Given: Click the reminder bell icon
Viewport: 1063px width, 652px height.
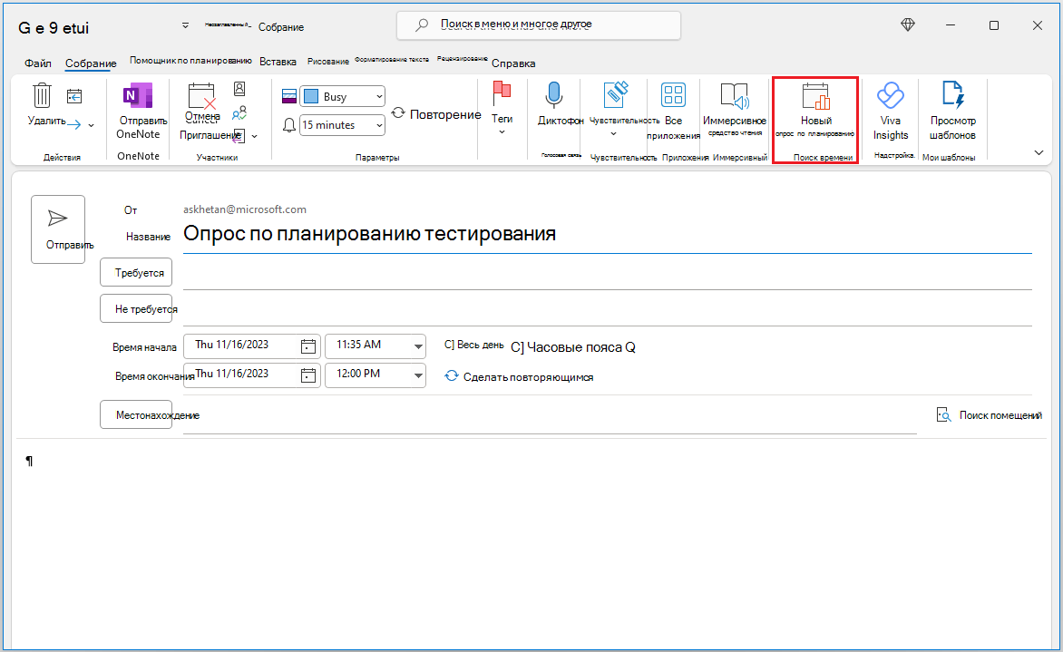Looking at the screenshot, I should coord(288,125).
